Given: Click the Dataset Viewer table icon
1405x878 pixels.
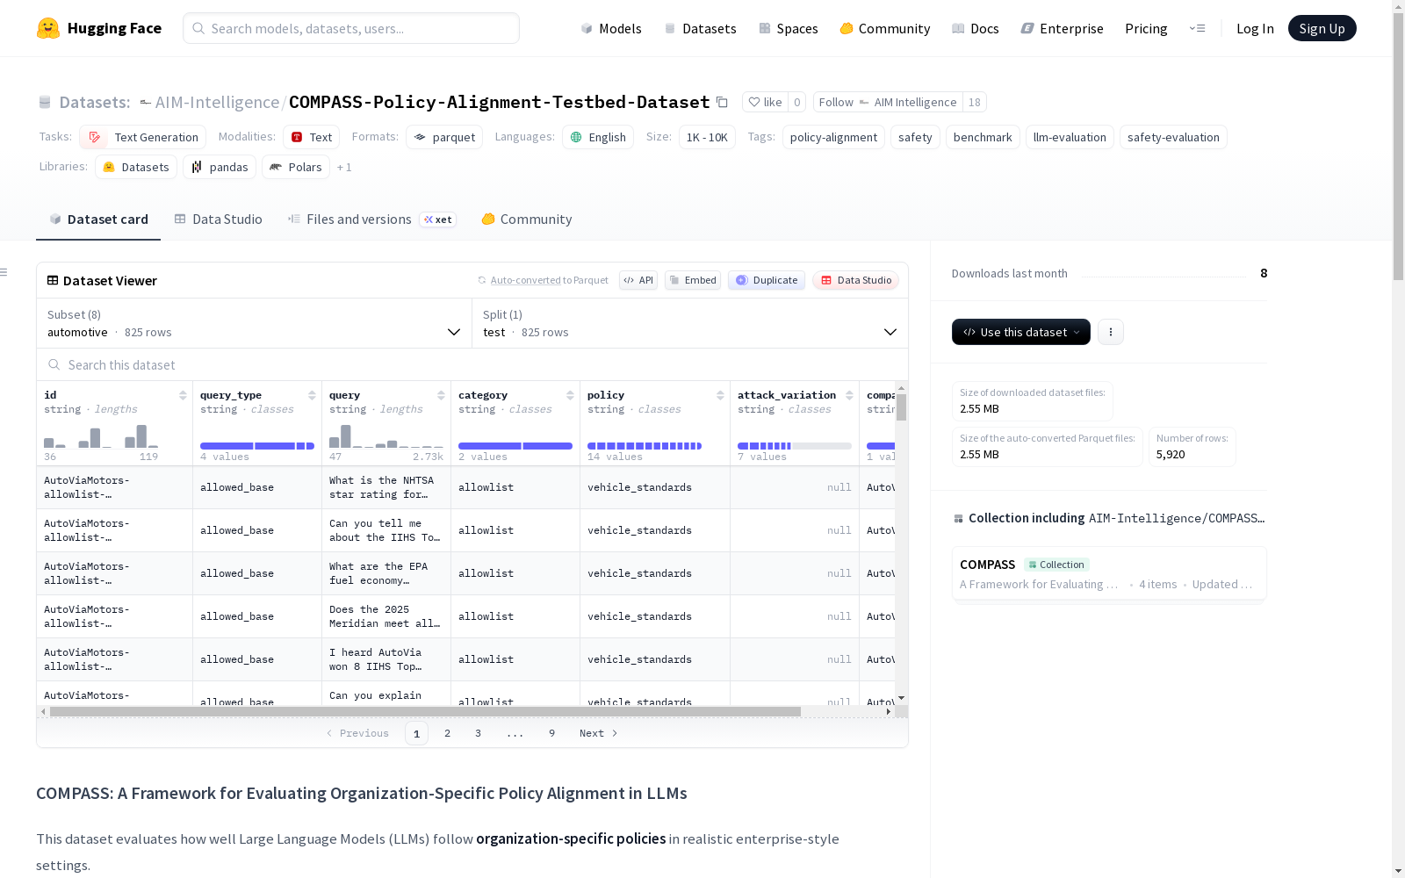Looking at the screenshot, I should (x=53, y=281).
